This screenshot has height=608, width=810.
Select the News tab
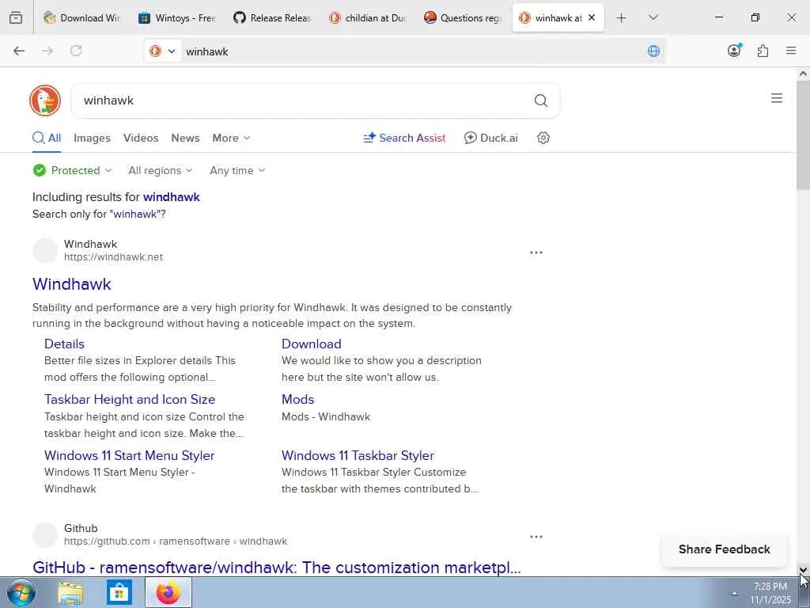pos(185,138)
